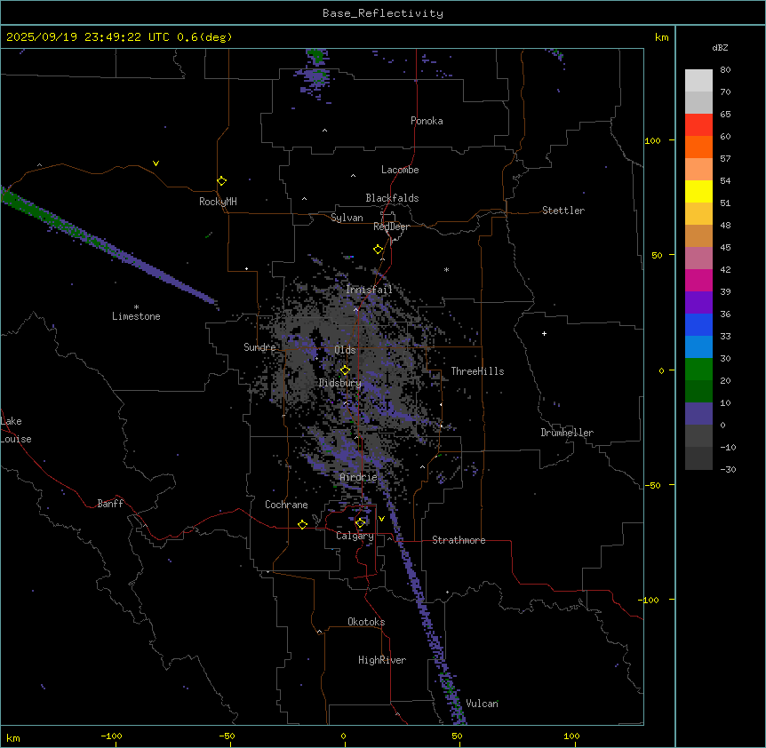Image resolution: width=766 pixels, height=748 pixels.
Task: Click the Ponoka label on the map
Action: tap(427, 121)
